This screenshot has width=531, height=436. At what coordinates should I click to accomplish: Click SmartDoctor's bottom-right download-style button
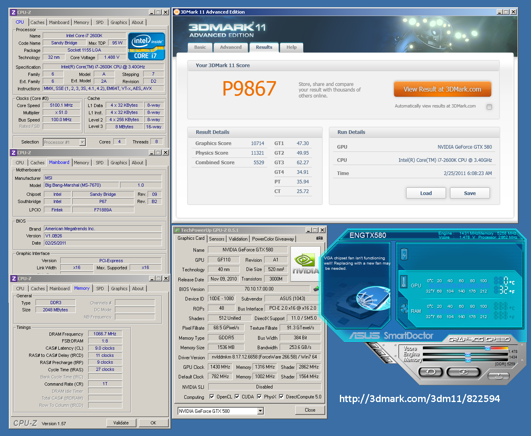pyautogui.click(x=498, y=376)
